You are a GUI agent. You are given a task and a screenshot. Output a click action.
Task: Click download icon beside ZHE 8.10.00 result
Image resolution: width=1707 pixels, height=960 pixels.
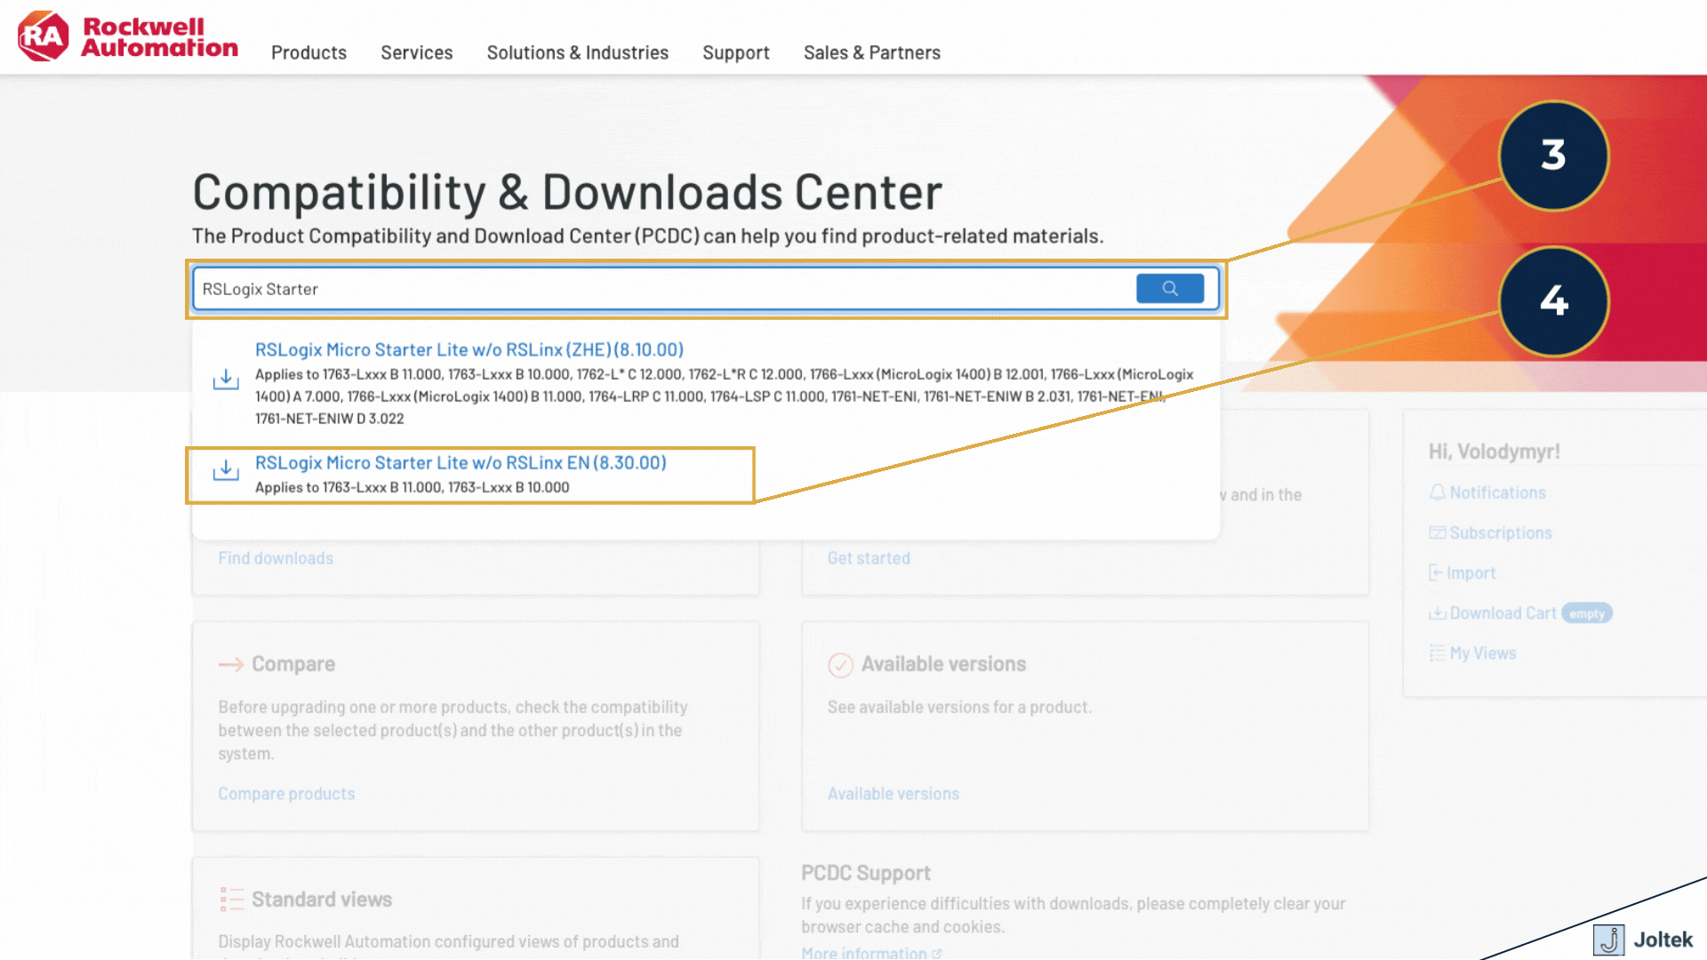pos(226,380)
